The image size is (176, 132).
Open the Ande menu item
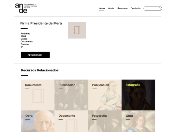point(111,8)
